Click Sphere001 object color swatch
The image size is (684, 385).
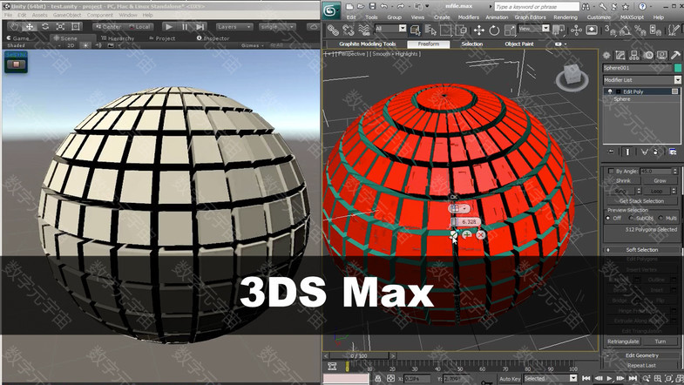tap(677, 68)
